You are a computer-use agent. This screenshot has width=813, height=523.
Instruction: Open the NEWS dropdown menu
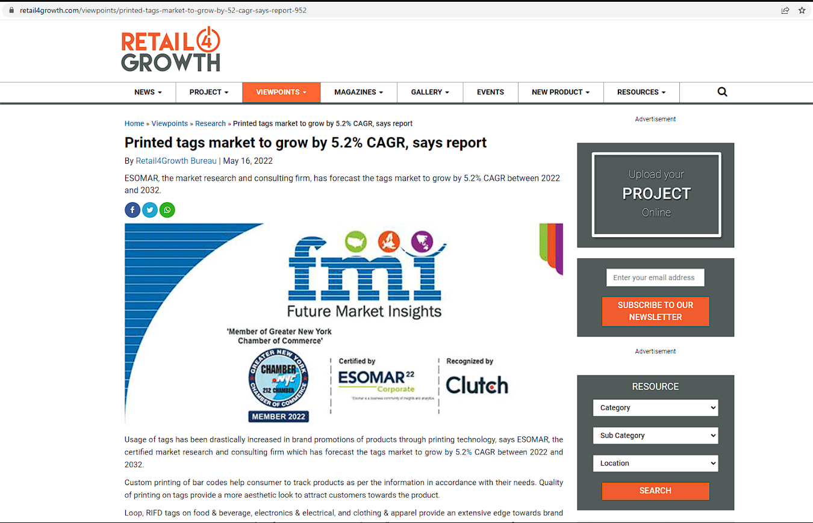(148, 92)
